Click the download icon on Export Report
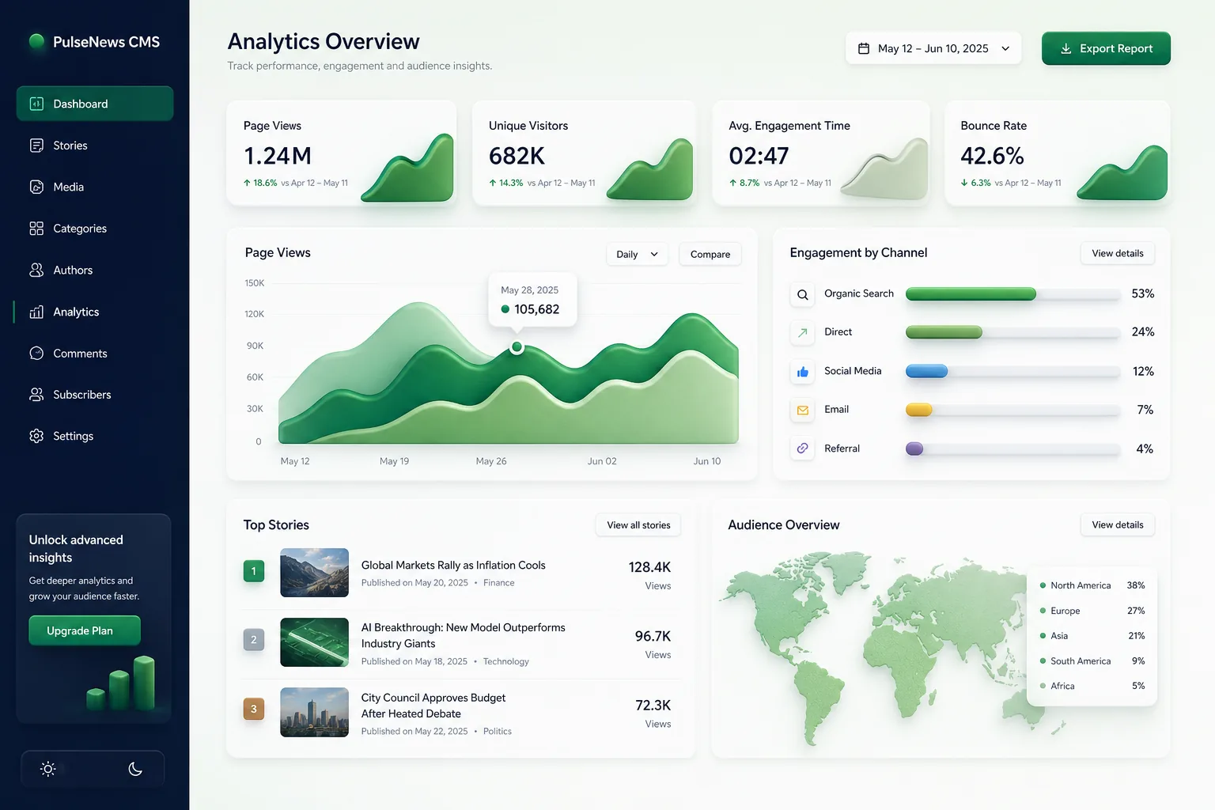Image resolution: width=1215 pixels, height=810 pixels. tap(1066, 48)
